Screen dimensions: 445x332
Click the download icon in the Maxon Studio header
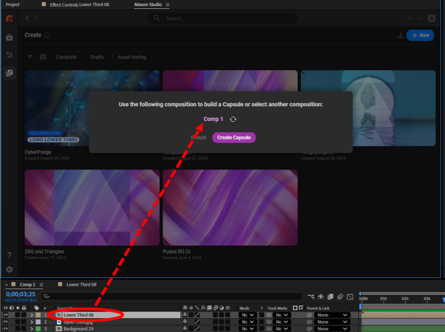(400, 35)
